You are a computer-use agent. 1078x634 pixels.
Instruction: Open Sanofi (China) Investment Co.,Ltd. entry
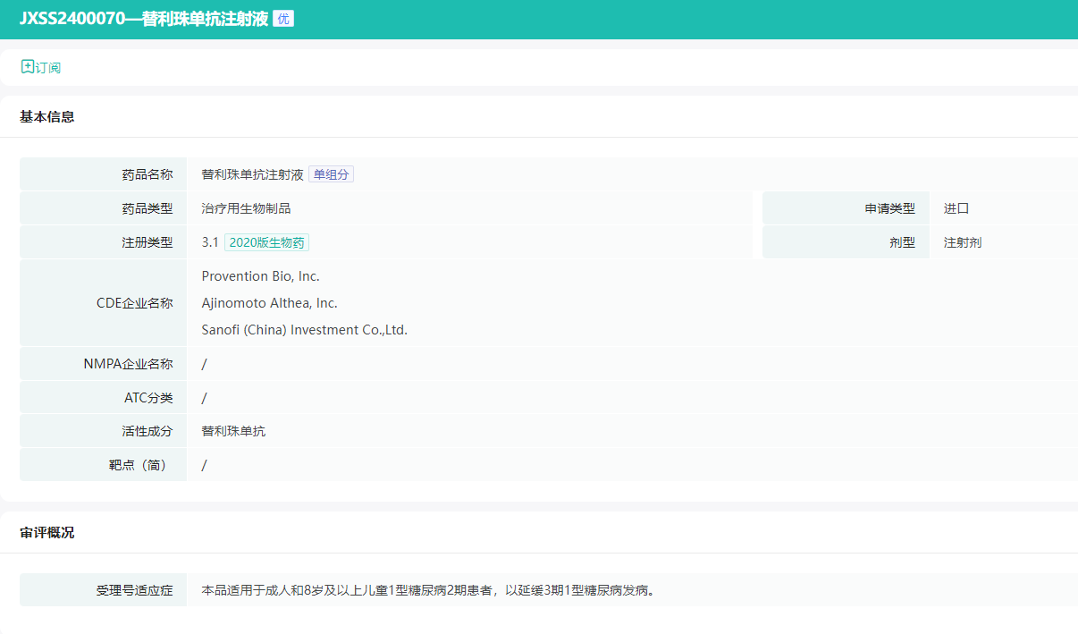304,330
